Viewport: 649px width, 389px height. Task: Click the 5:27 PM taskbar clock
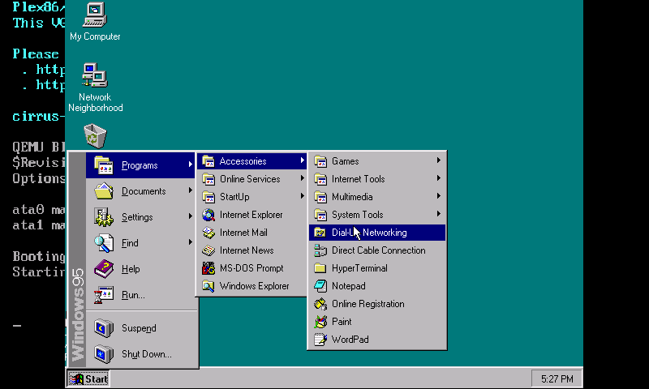(557, 378)
